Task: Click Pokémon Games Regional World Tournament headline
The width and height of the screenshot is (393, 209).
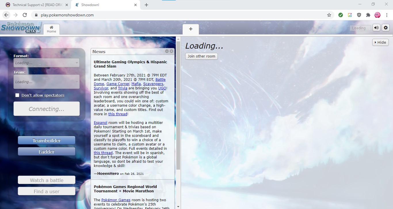Action: 125,189
